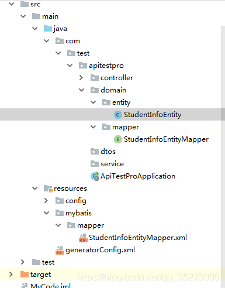Collapse the main folder chevron
Viewport: 225px width, 288px height.
pos(23,16)
